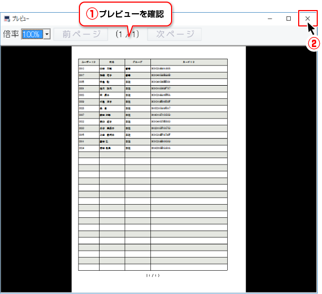This screenshot has height=294, width=322.
Task: Maximize the preview window
Action: 289,19
